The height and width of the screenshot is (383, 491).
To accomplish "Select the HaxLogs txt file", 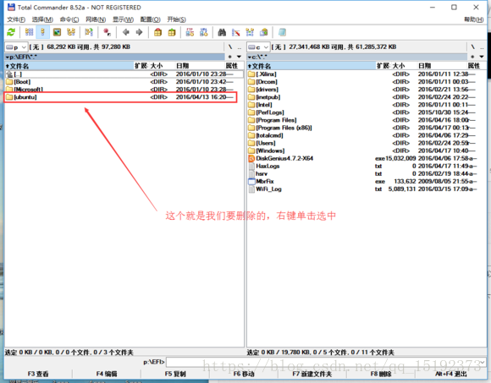I will tap(367, 166).
